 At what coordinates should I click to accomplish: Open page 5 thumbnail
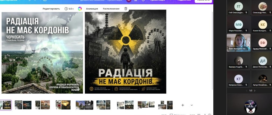coord(63,105)
